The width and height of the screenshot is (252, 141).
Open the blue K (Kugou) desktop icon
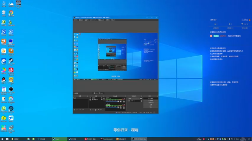point(11,32)
